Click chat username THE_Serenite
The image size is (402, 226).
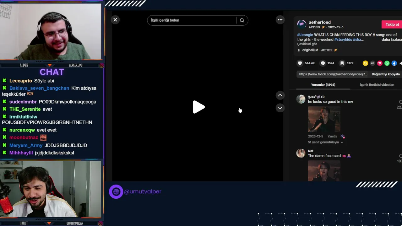[x=25, y=109]
